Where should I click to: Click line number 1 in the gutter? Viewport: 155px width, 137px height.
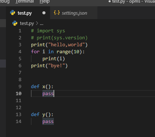pos(20,31)
